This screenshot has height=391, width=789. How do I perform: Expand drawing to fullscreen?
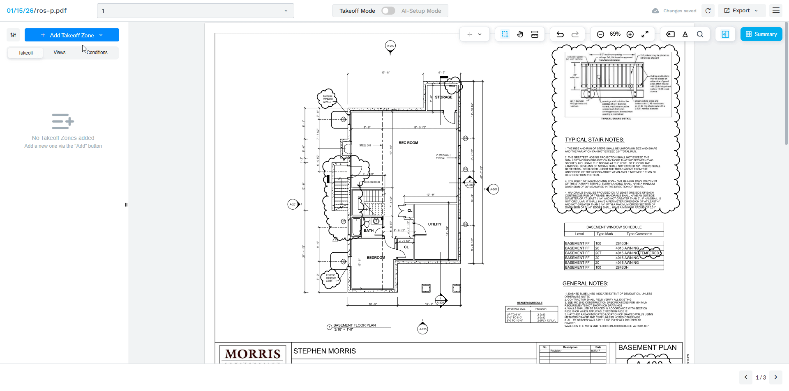tap(645, 34)
